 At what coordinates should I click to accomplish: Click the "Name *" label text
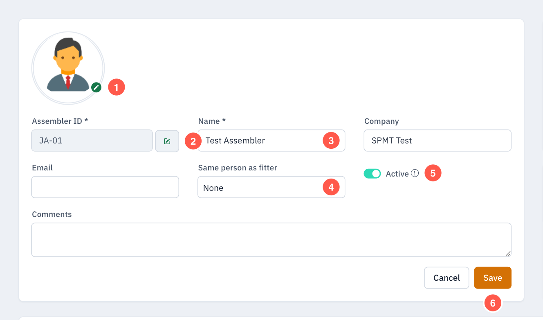212,121
